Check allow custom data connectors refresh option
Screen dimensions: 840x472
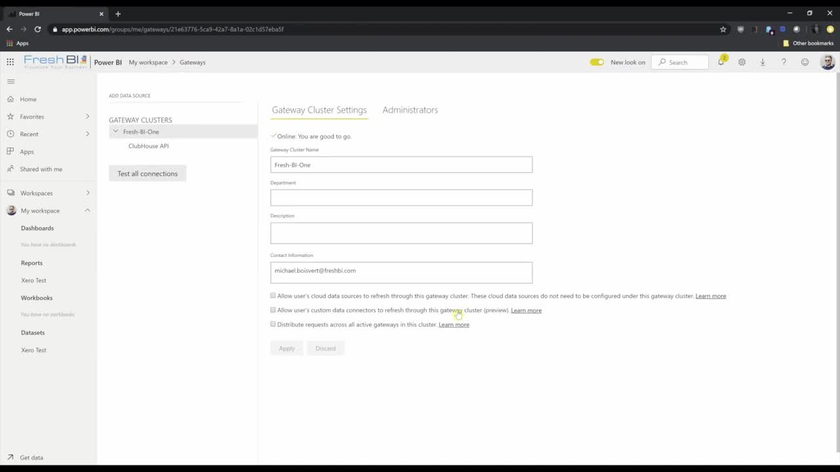click(x=273, y=310)
